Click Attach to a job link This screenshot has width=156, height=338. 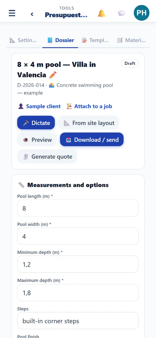[89, 106]
